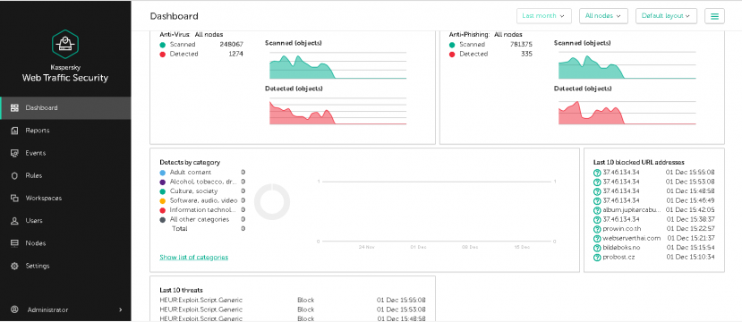This screenshot has width=742, height=322.
Task: Click Anti-Phishing Scanned objects green chart
Action: tap(627, 65)
